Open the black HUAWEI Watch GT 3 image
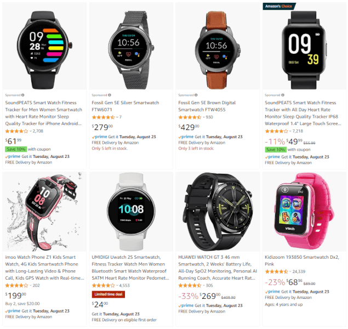 [x=218, y=212]
